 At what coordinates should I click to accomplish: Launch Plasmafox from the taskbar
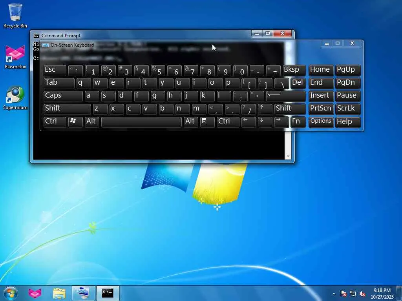35,293
